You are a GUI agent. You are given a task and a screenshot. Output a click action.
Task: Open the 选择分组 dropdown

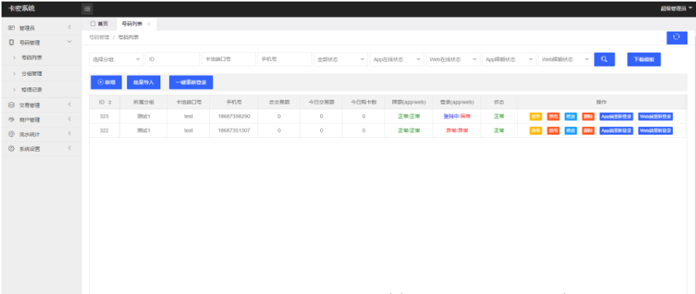click(x=116, y=60)
